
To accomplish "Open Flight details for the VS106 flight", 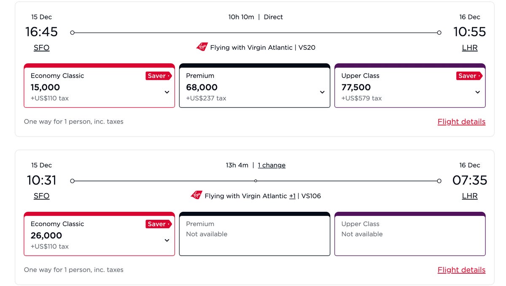I will click(x=461, y=270).
